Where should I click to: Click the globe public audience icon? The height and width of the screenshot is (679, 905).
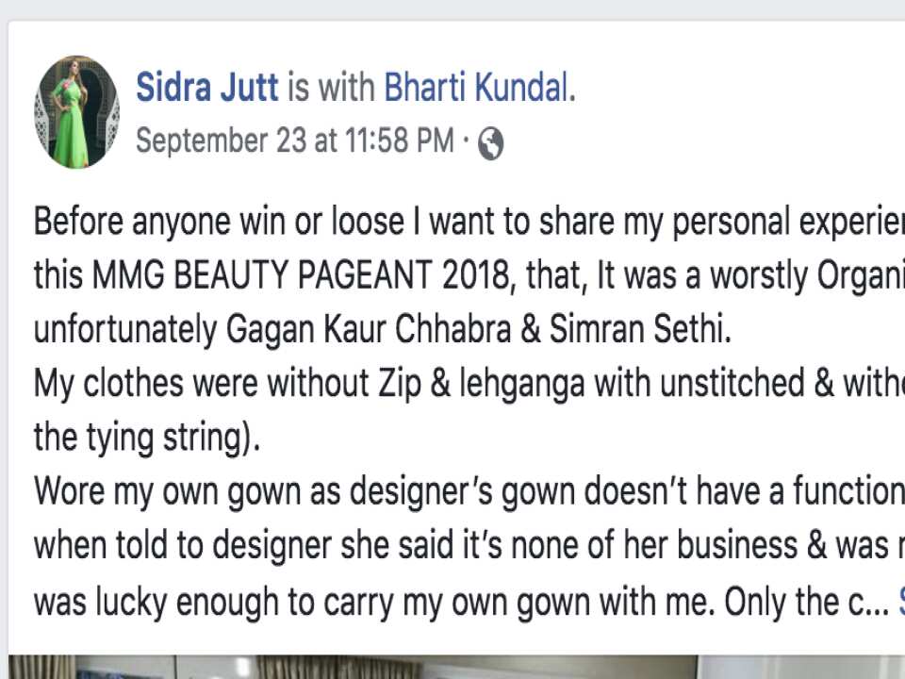click(490, 142)
